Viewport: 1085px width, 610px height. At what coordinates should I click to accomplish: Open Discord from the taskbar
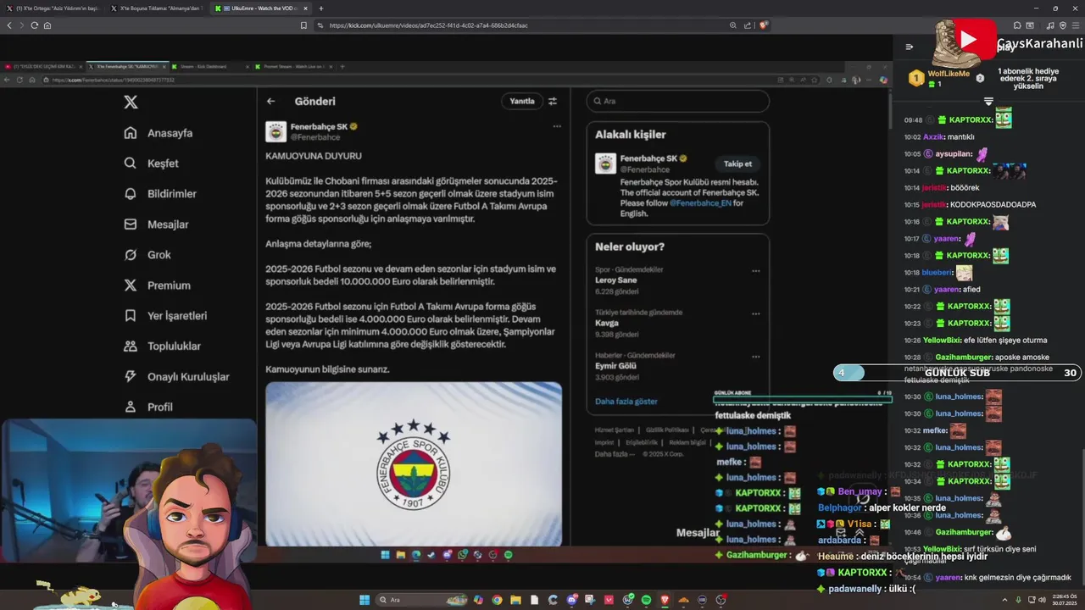pyautogui.click(x=571, y=600)
